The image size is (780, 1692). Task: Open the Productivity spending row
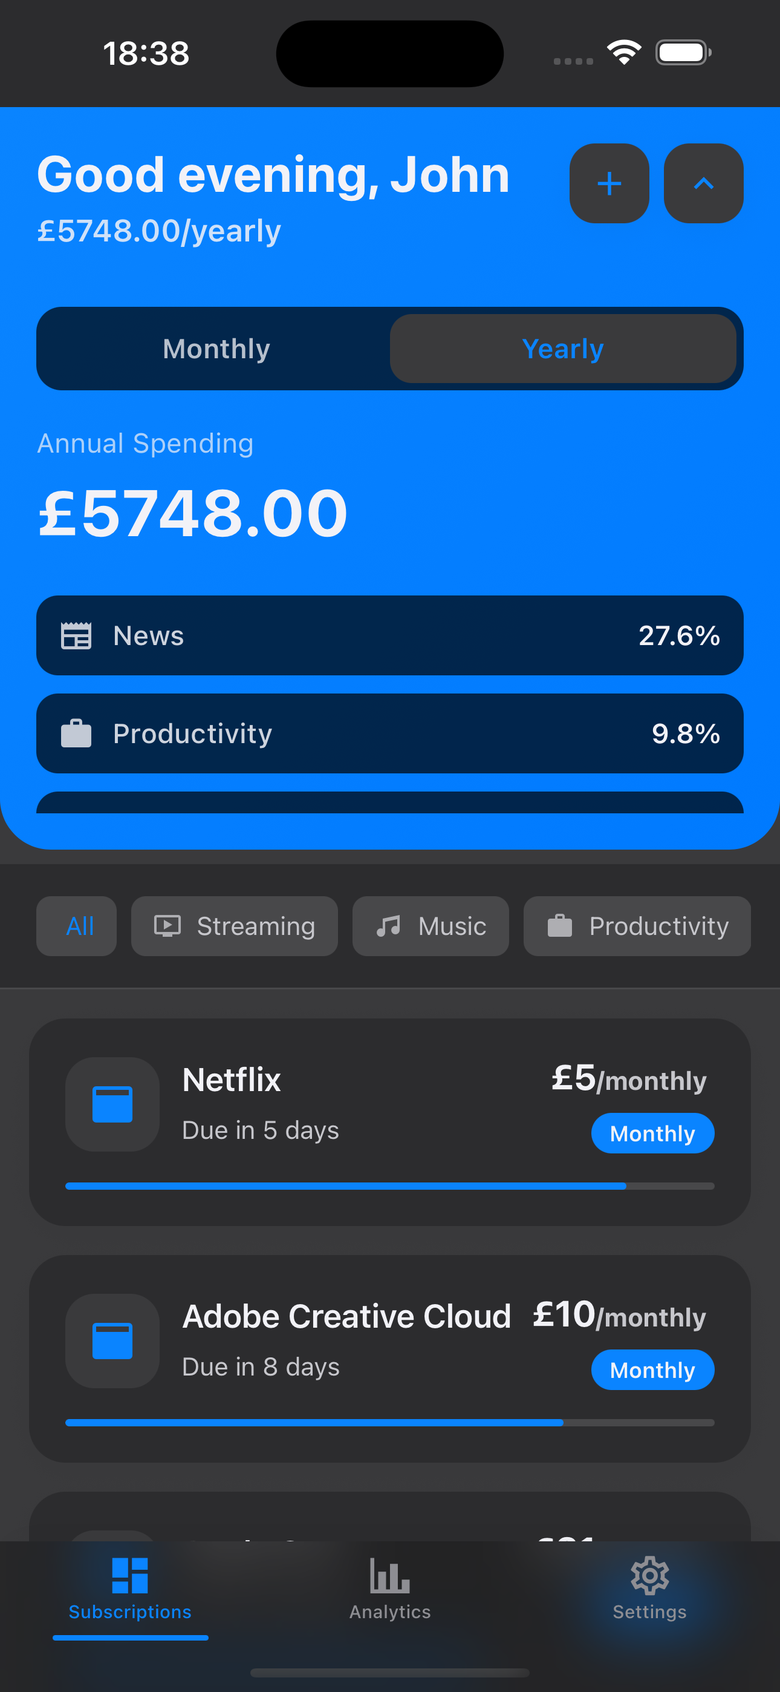389,733
